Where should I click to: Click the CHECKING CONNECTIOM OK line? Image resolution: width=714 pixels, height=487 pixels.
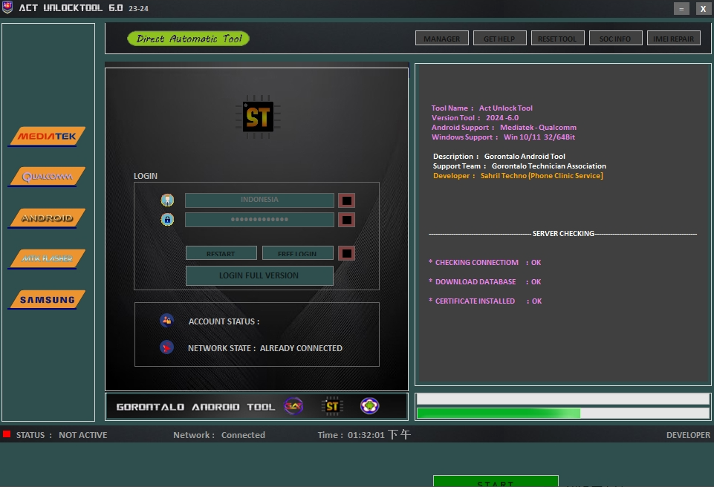(484, 262)
